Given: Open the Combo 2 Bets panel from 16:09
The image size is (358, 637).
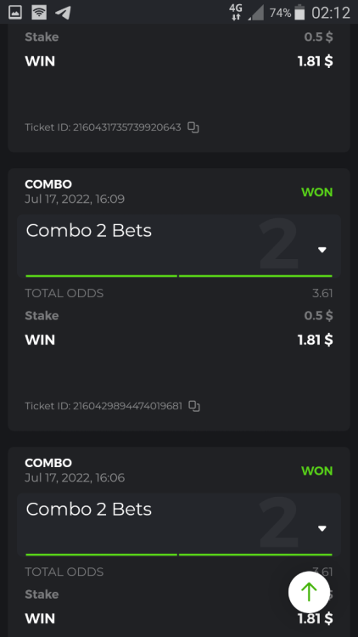Looking at the screenshot, I should coord(179,246).
